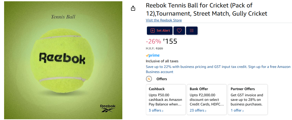The height and width of the screenshot is (120, 292).
Task: Visit the Reebok Store link
Action: 164,20
